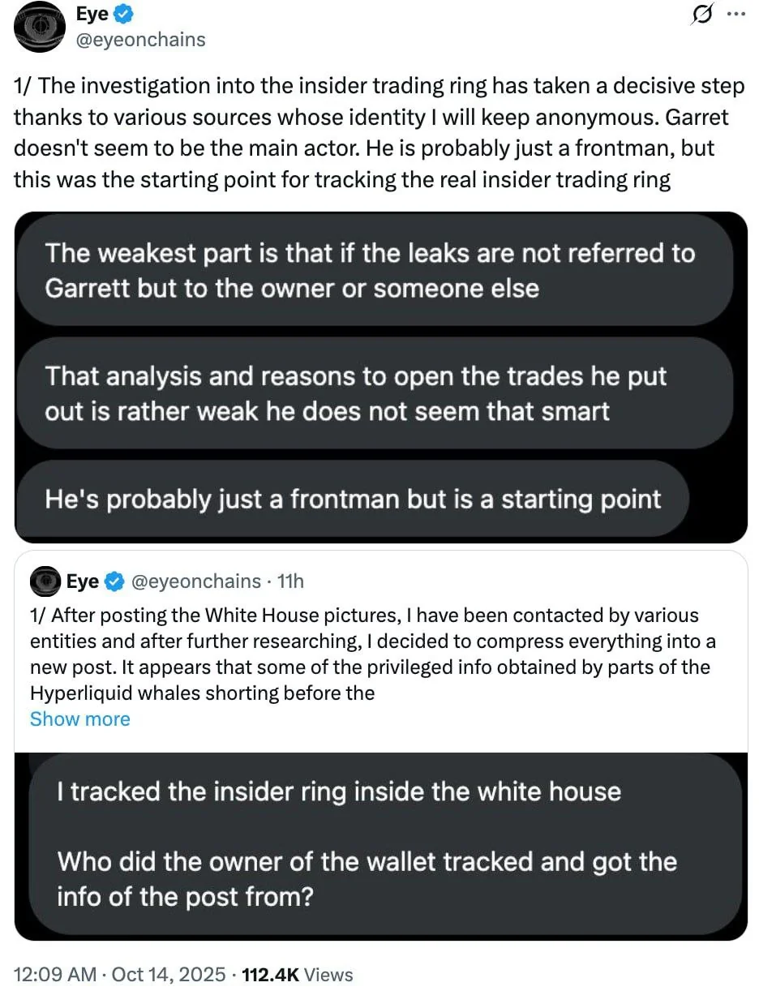Open image at "The weakest part" message bubble

pyautogui.click(x=370, y=270)
